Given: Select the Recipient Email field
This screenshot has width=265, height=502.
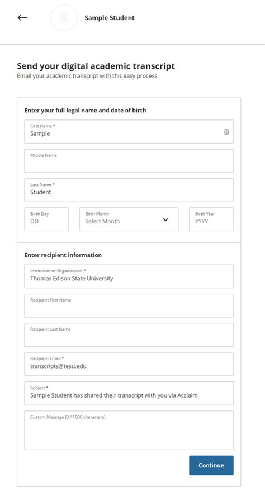Looking at the screenshot, I should coord(129,364).
